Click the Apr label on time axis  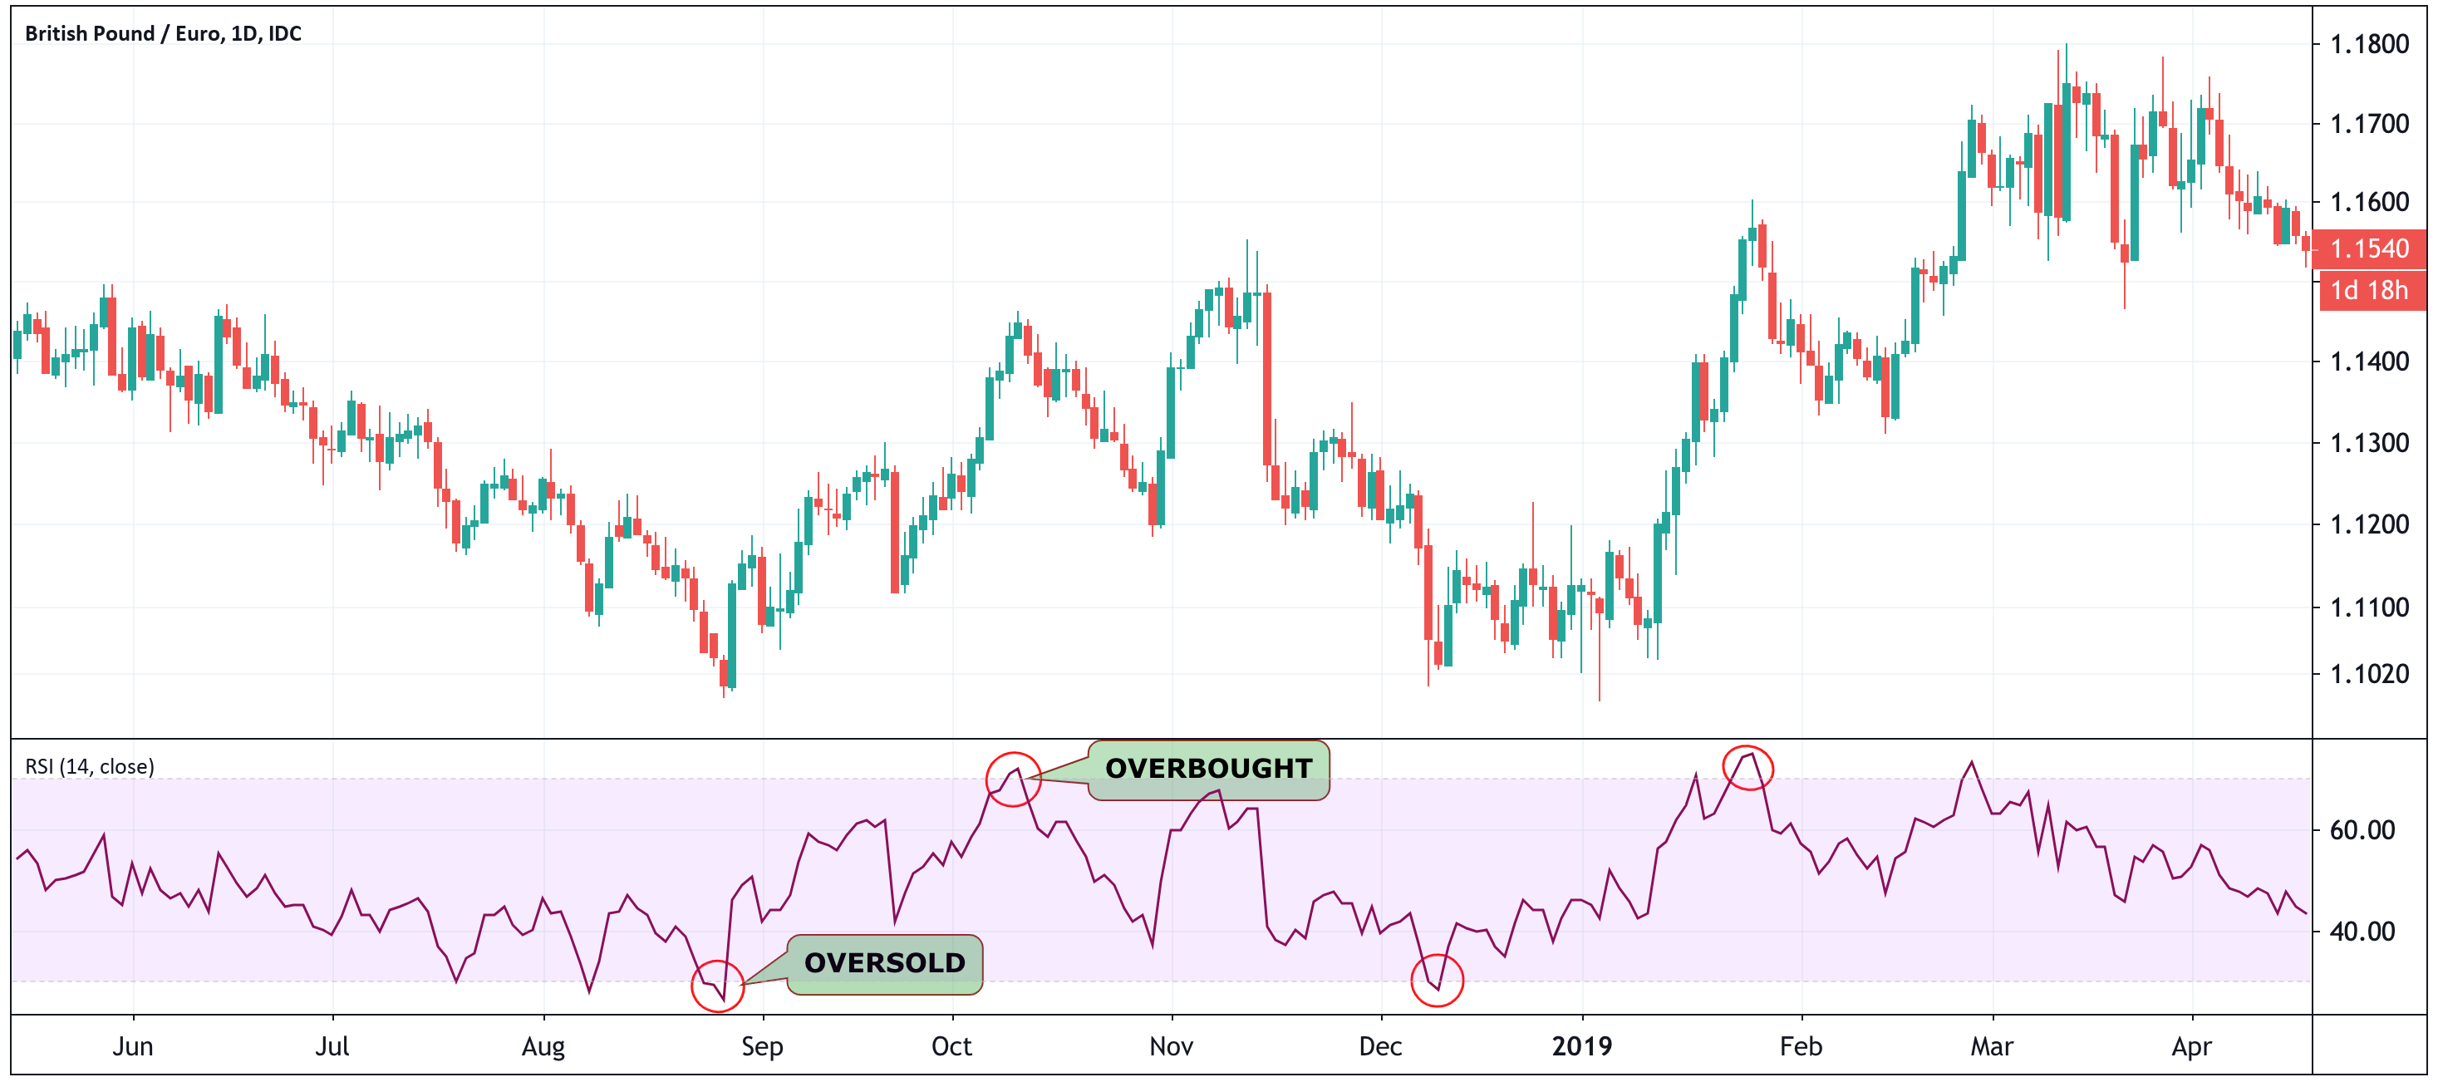tap(2192, 1047)
